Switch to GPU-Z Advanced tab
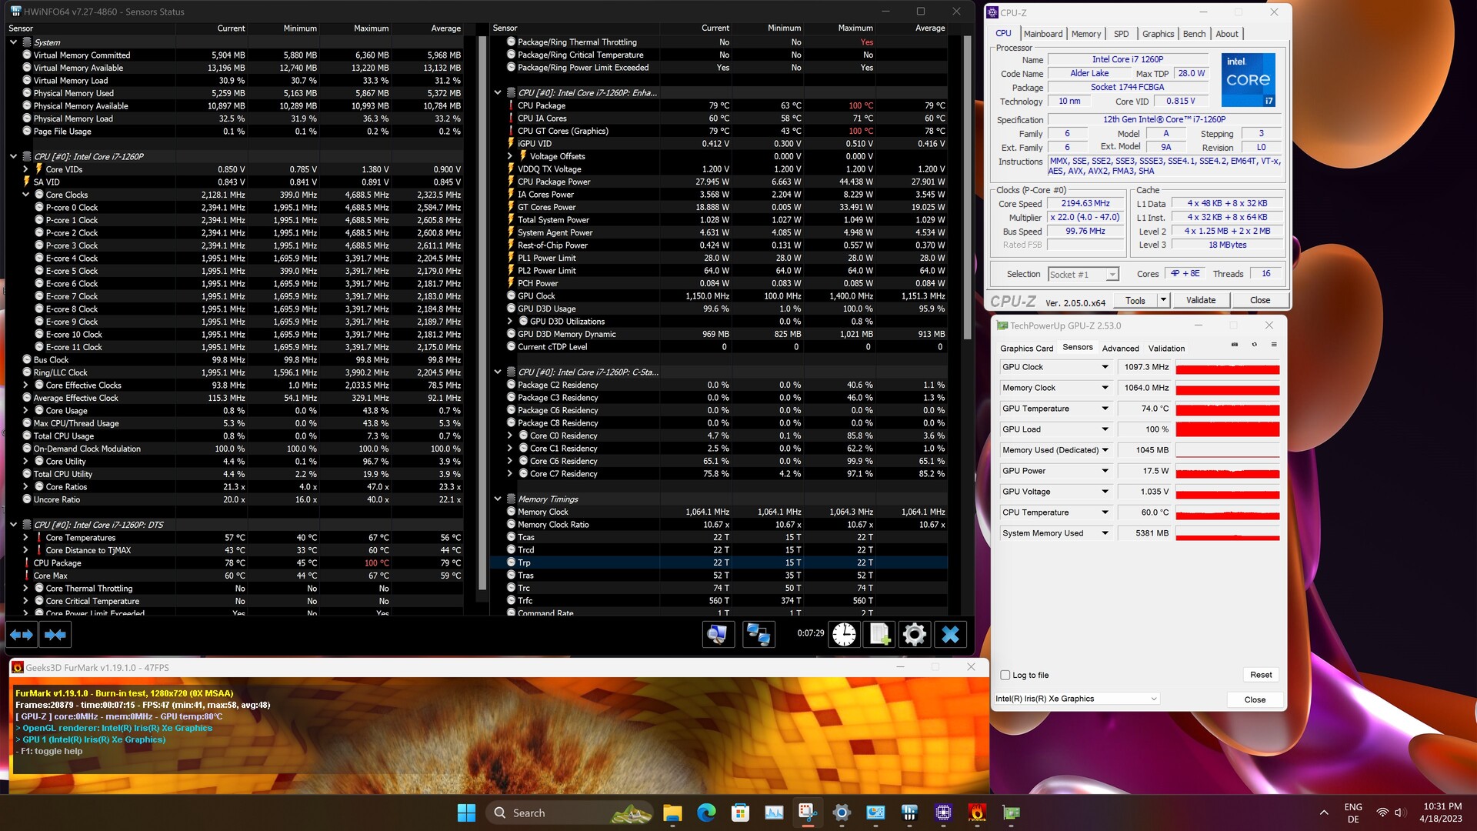 click(x=1120, y=349)
